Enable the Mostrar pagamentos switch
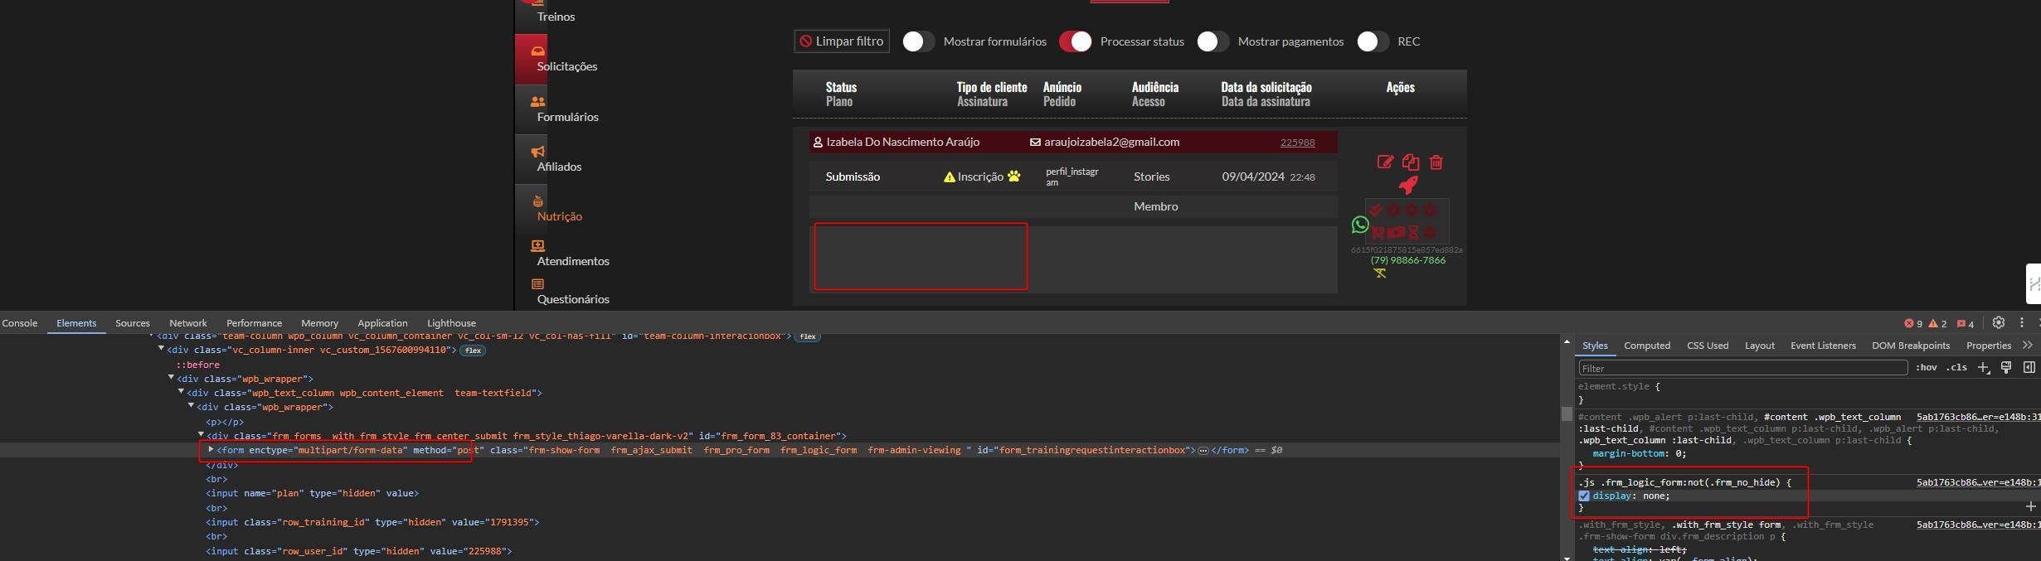2041x561 pixels. coord(1212,41)
